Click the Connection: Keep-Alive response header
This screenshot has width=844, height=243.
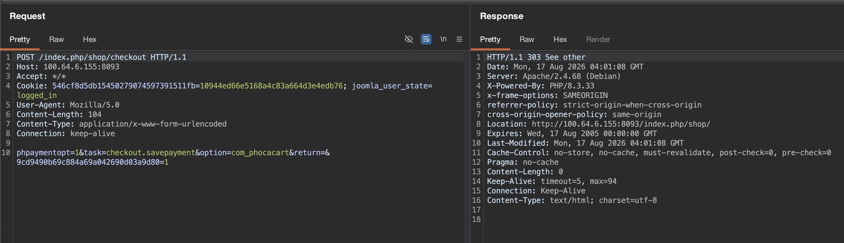pos(536,191)
